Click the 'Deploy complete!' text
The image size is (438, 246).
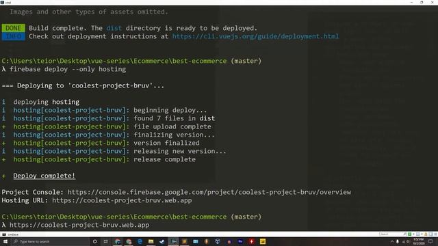coord(44,176)
